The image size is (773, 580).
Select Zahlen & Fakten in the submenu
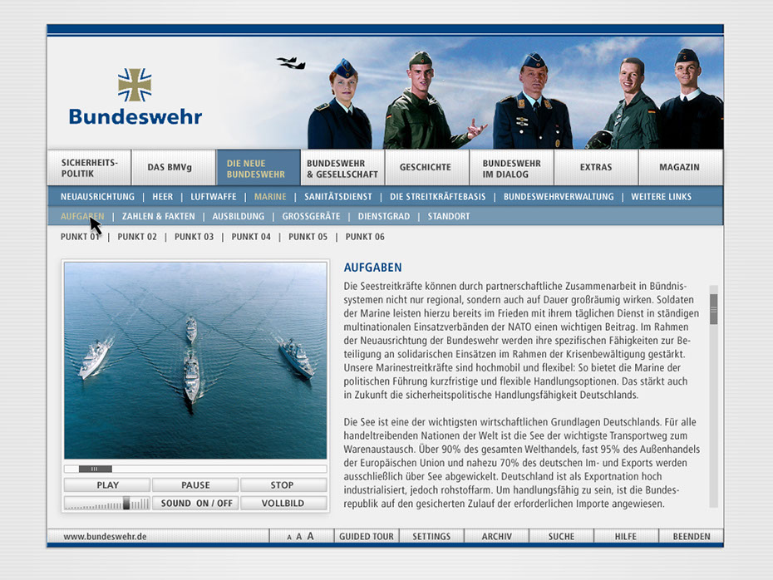(x=158, y=217)
